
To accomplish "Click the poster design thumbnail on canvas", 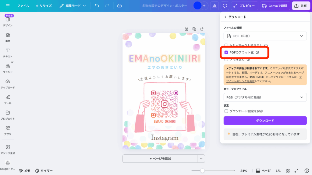I will [164, 91].
